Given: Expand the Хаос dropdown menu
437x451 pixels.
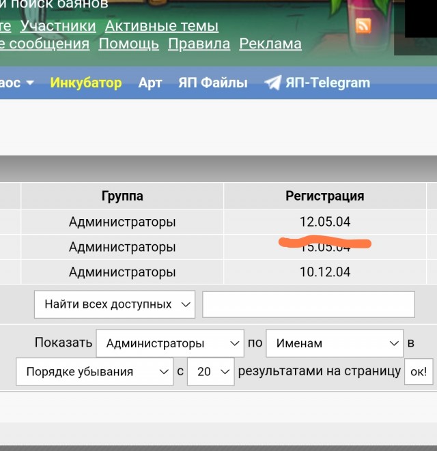Looking at the screenshot, I should click(16, 83).
